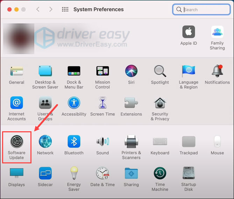
Task: Select the Security & Privacy pane
Action: point(160,103)
